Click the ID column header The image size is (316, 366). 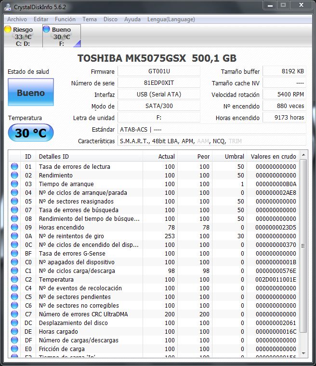[x=28, y=156]
